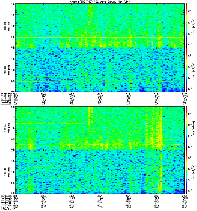Viewport: 197px width, 211px height.
Task: Click the THC B-perp PSD color bar
Action: coord(186,128)
